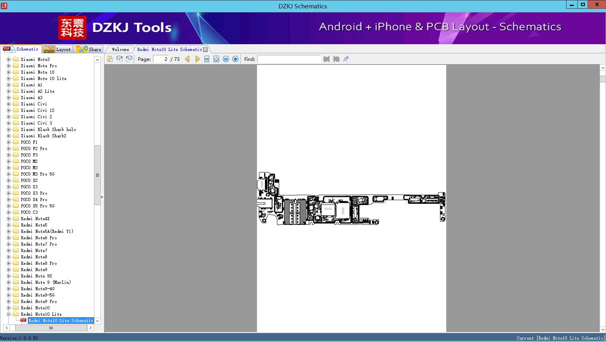Open the Welcome tab
This screenshot has width=606, height=342.
tap(120, 49)
